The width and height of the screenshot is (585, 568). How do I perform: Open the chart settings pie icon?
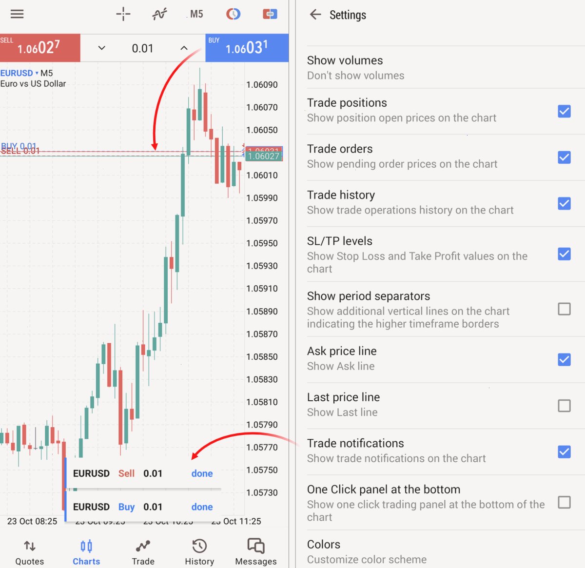[234, 14]
